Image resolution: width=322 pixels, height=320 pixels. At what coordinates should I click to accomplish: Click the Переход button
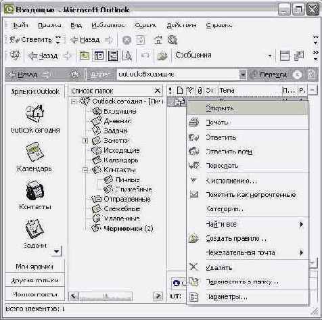269,74
